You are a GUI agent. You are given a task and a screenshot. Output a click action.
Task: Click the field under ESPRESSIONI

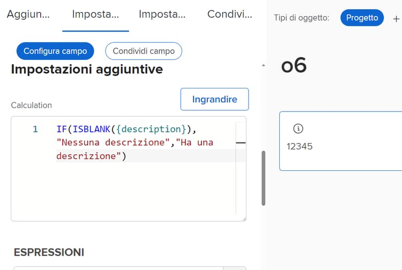(x=118, y=268)
